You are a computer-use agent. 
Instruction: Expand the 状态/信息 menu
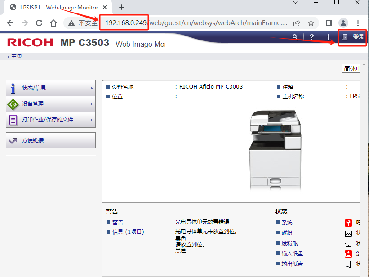click(51, 88)
